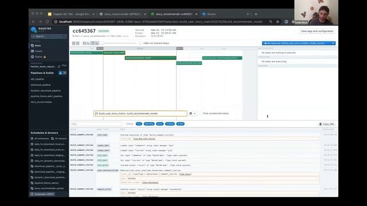
Task: Open the Show Markdown link
Action: (x=150, y=183)
